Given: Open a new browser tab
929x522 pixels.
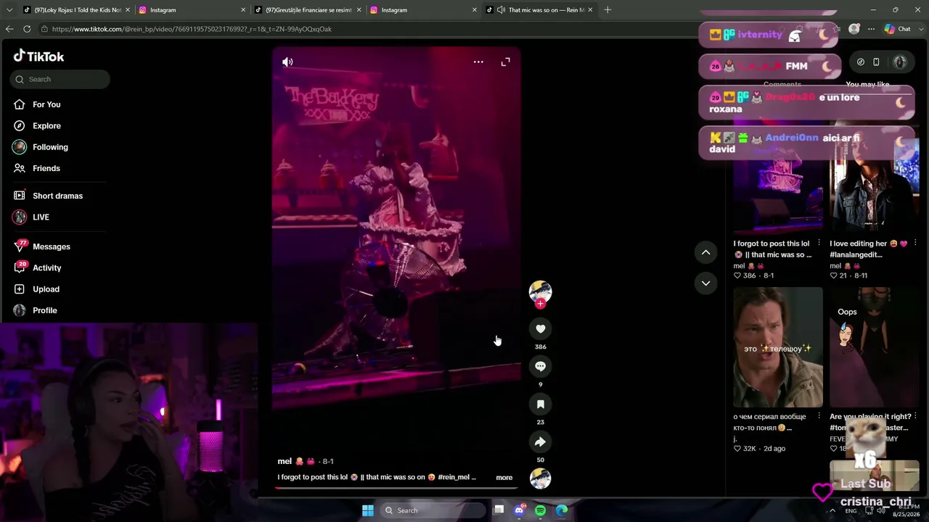Looking at the screenshot, I should (x=607, y=10).
